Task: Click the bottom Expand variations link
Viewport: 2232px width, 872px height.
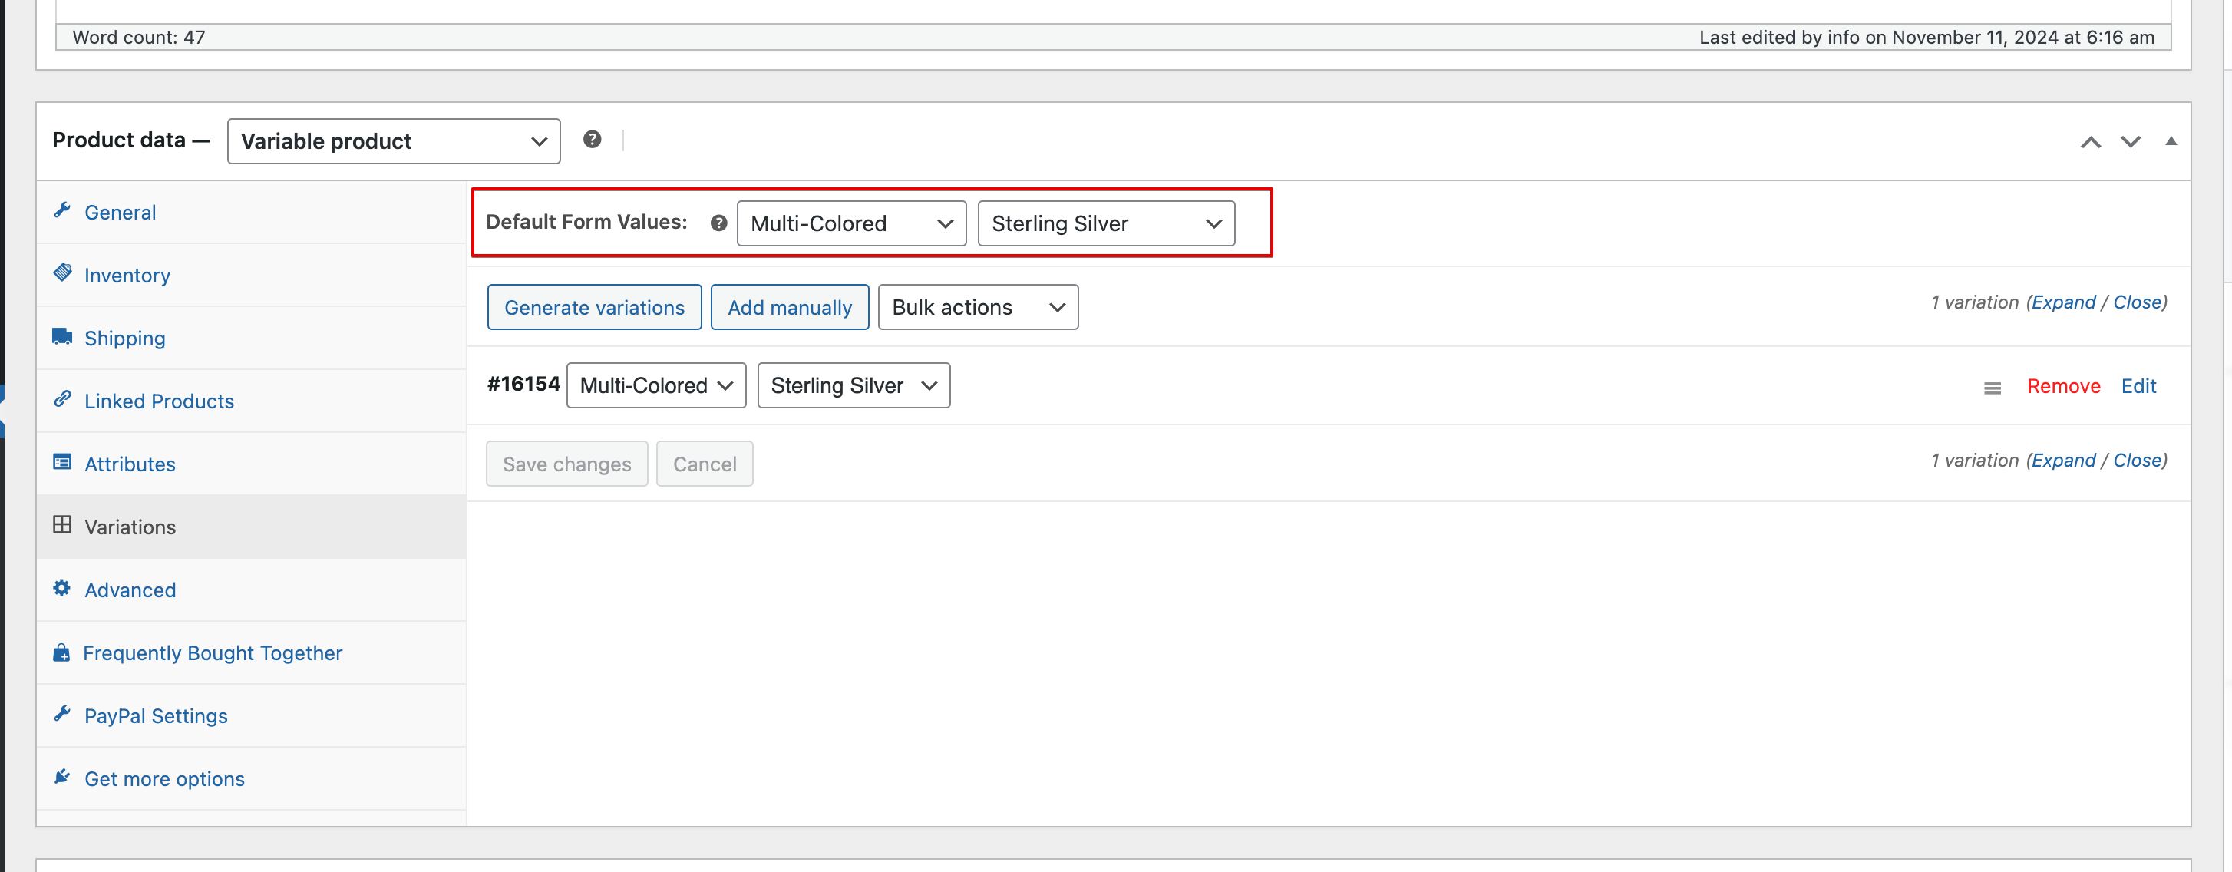Action: 2063,461
